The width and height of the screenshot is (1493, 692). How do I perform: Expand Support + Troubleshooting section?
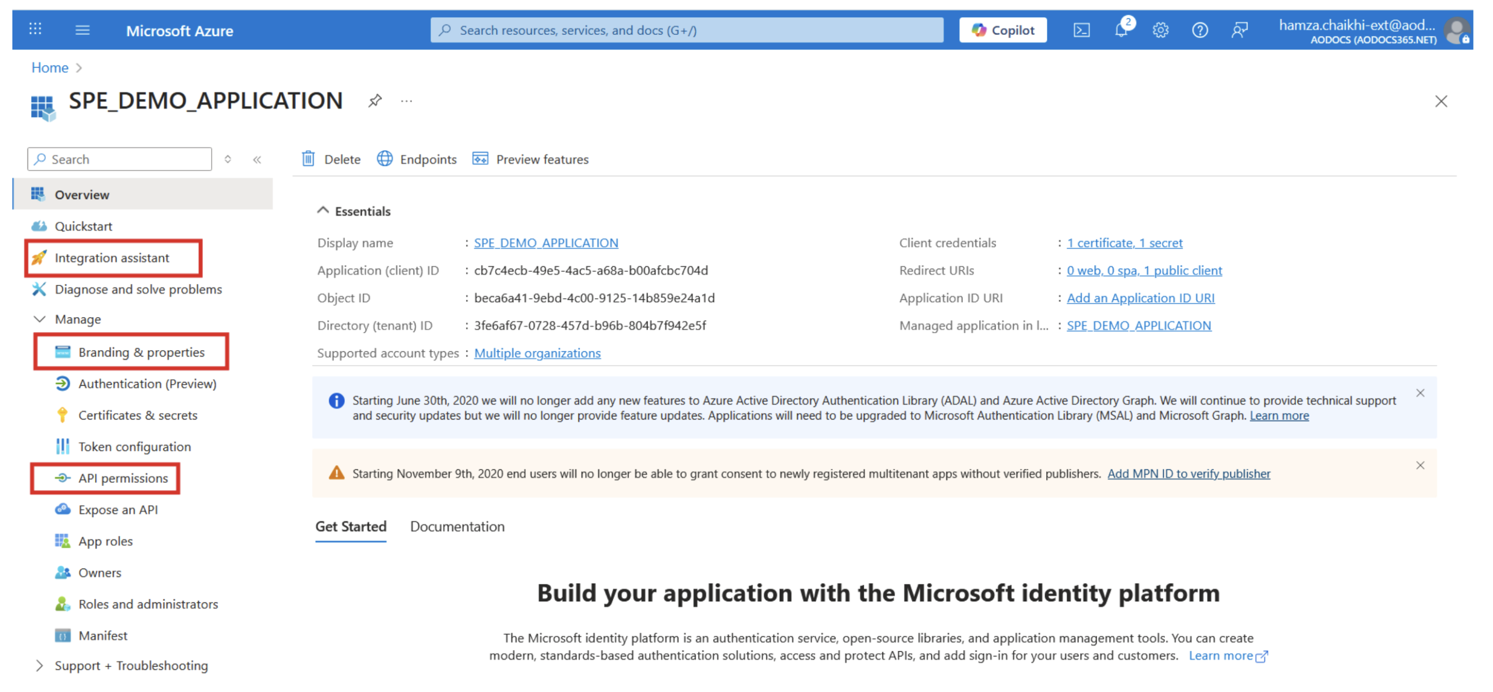[x=39, y=665]
